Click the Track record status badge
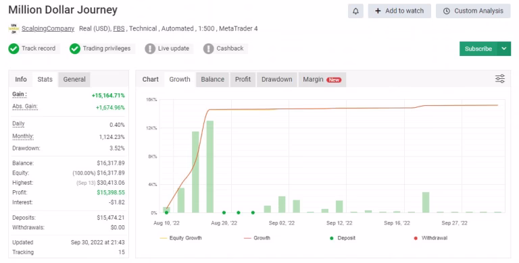 [34, 49]
